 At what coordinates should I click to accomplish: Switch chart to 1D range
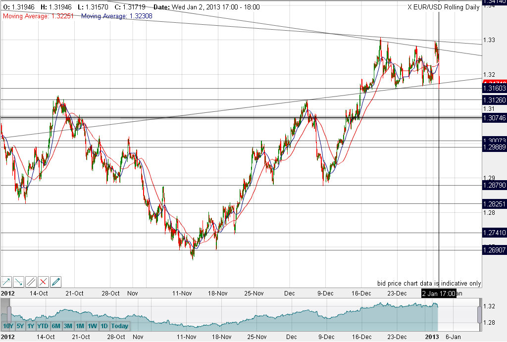104,326
